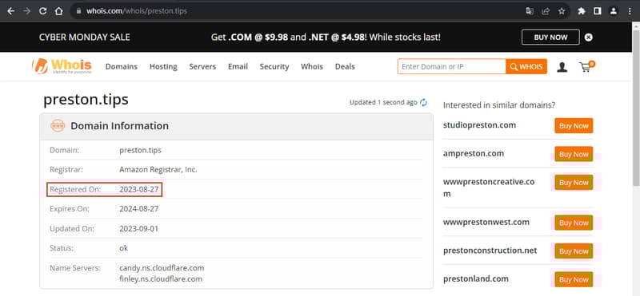The image size is (640, 296).
Task: Click the Updated 1 second ago text
Action: coord(383,103)
